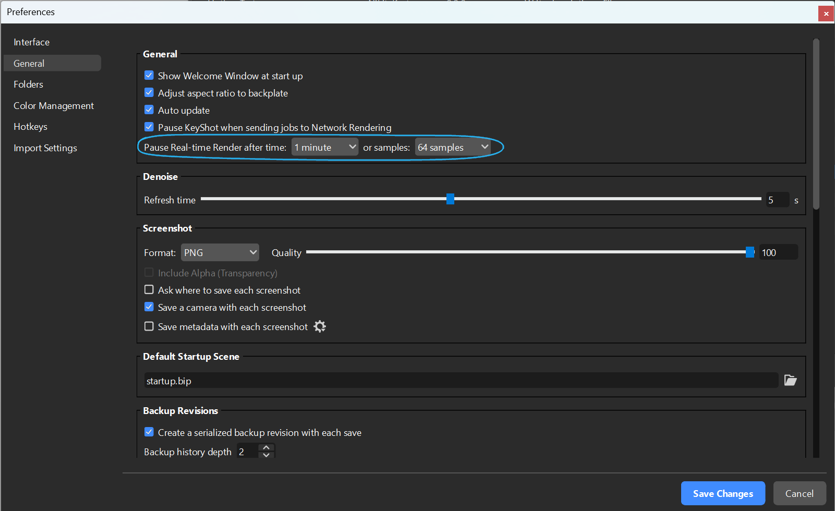Open the samples dropdown showing 64 samples

pyautogui.click(x=452, y=147)
